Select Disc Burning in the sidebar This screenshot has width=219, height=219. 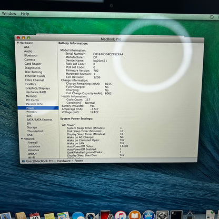point(34,72)
